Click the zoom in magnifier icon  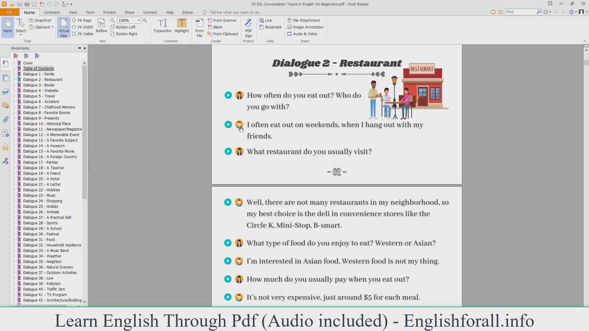point(145,20)
